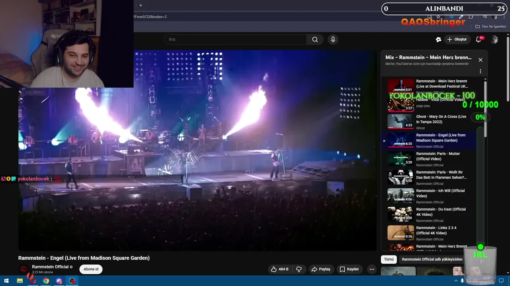Viewport: 510px width, 286px height.
Task: Start voice search with the microphone icon
Action: (333, 39)
